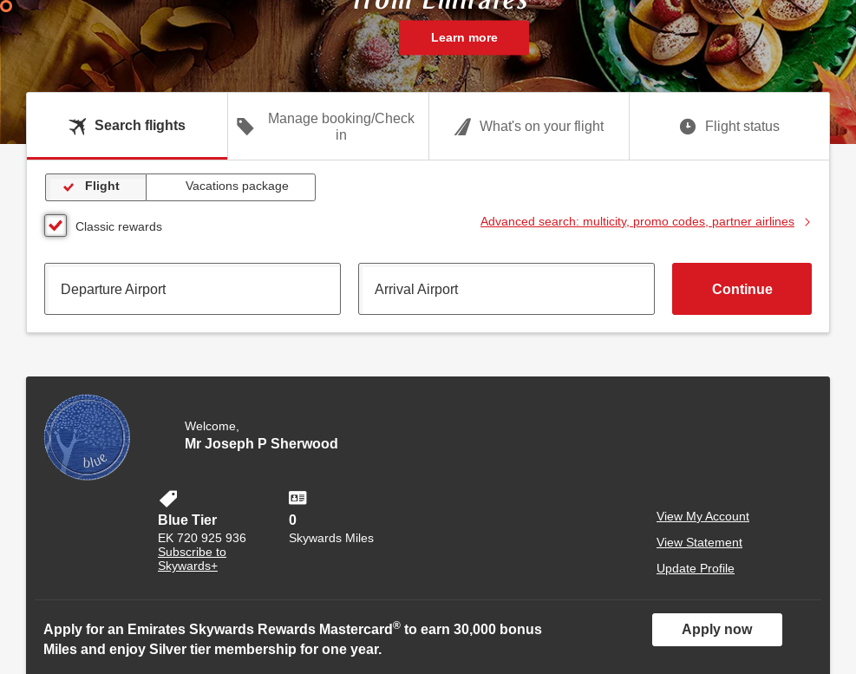
Task: Click the name Mr Joseph P Sherwood
Action: click(261, 443)
